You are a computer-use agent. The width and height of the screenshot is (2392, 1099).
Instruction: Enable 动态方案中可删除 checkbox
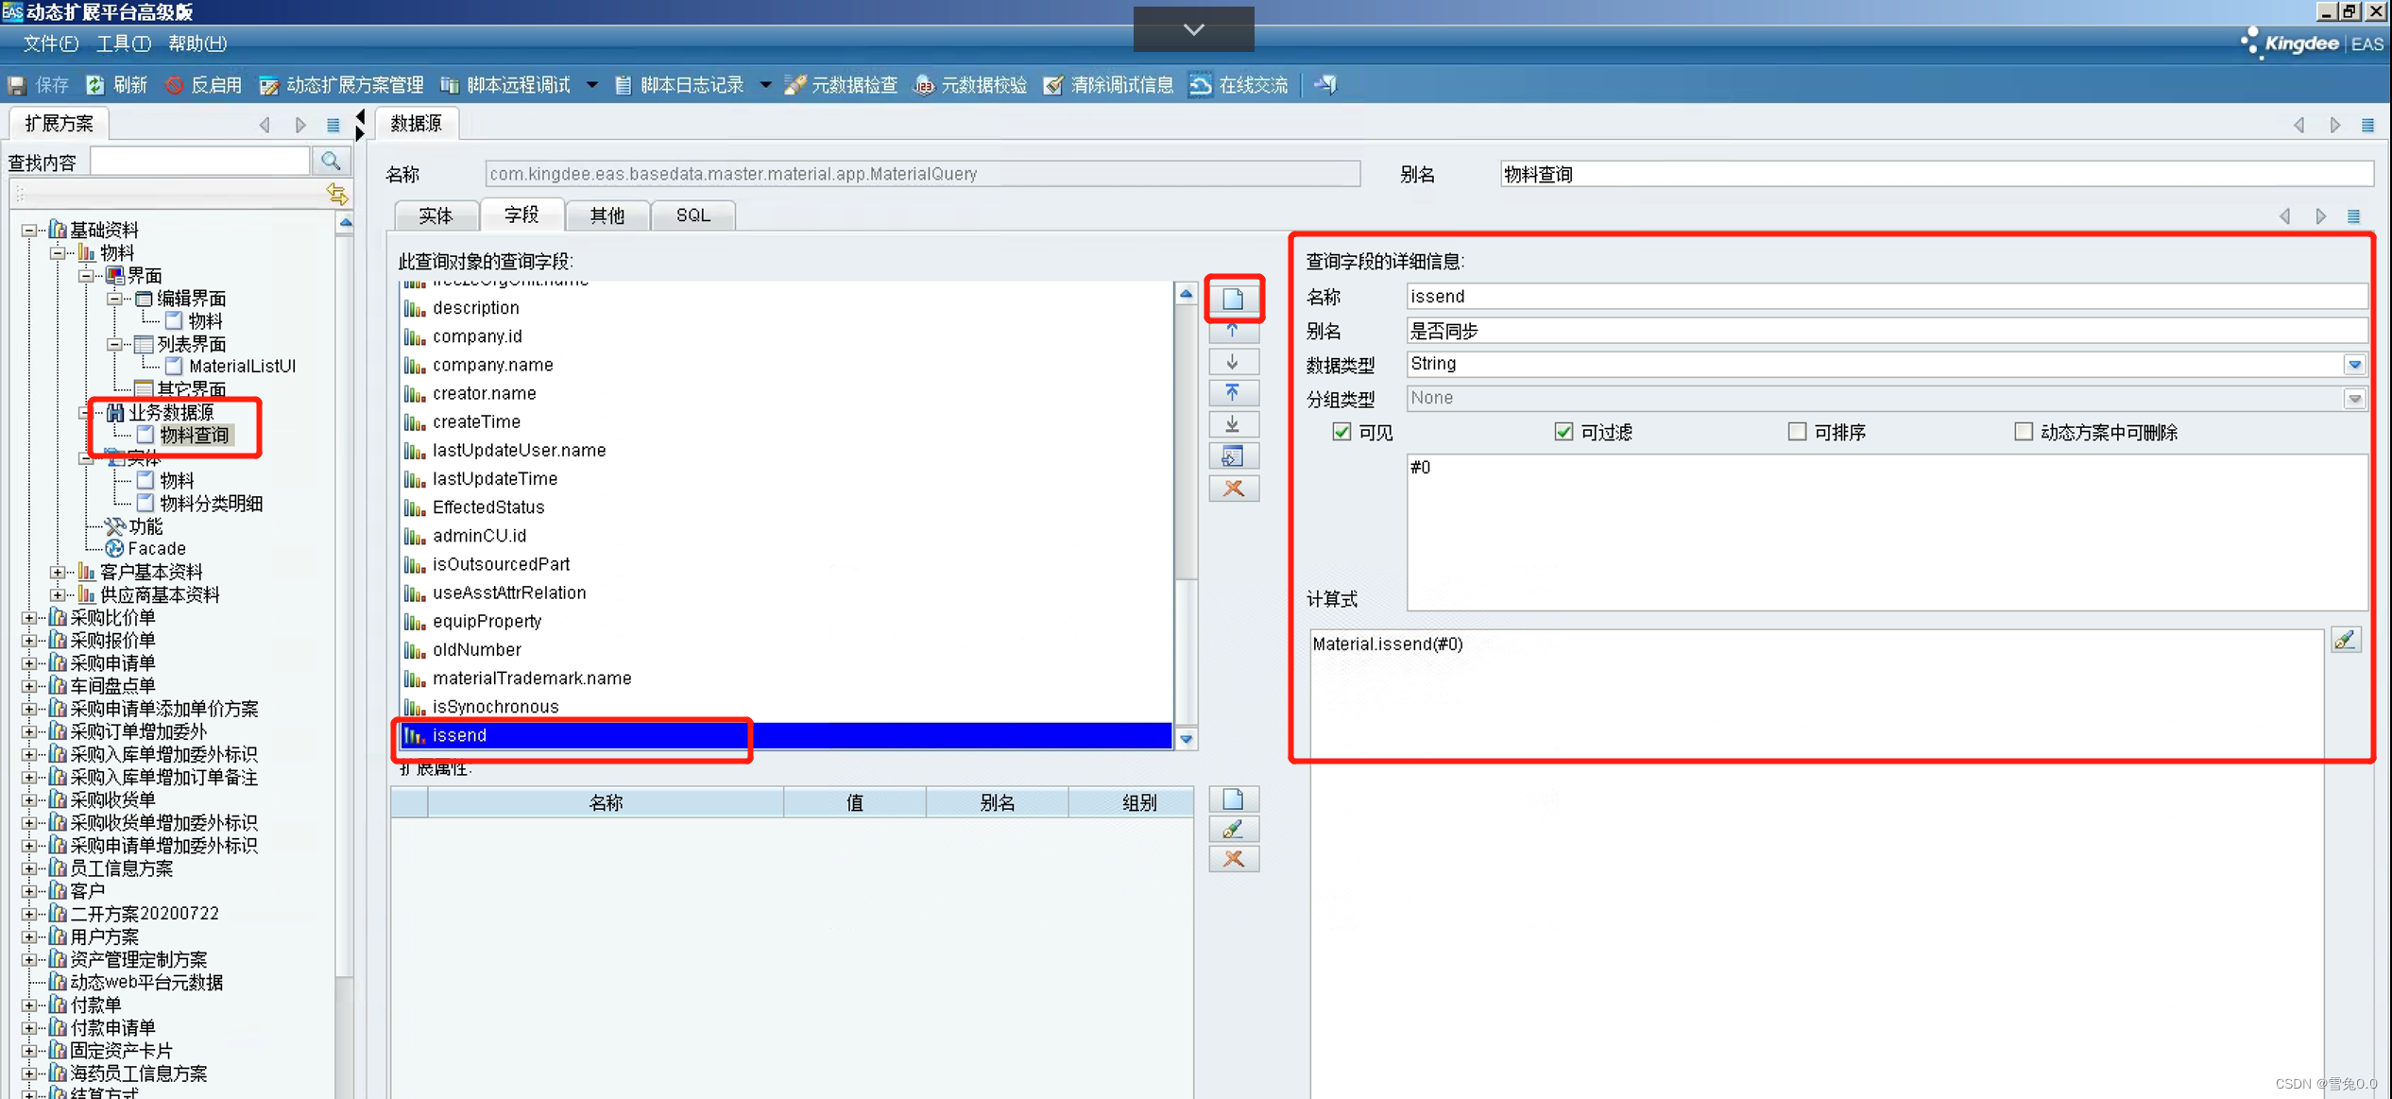(2023, 432)
